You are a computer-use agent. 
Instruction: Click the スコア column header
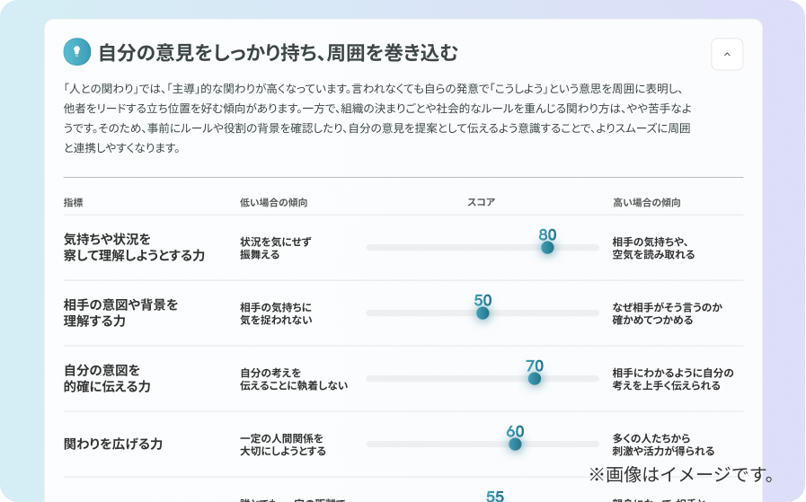coord(481,203)
